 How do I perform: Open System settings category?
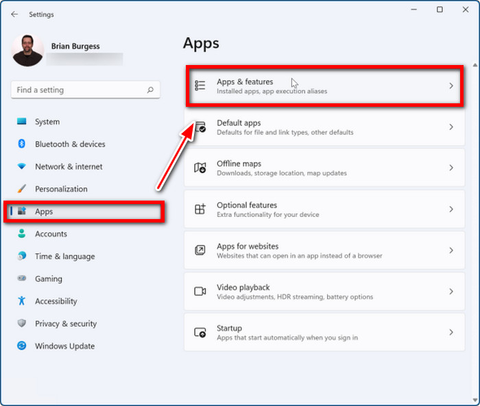point(47,122)
